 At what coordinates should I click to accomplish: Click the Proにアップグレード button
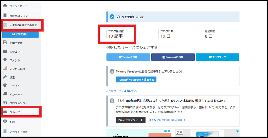point(131,120)
